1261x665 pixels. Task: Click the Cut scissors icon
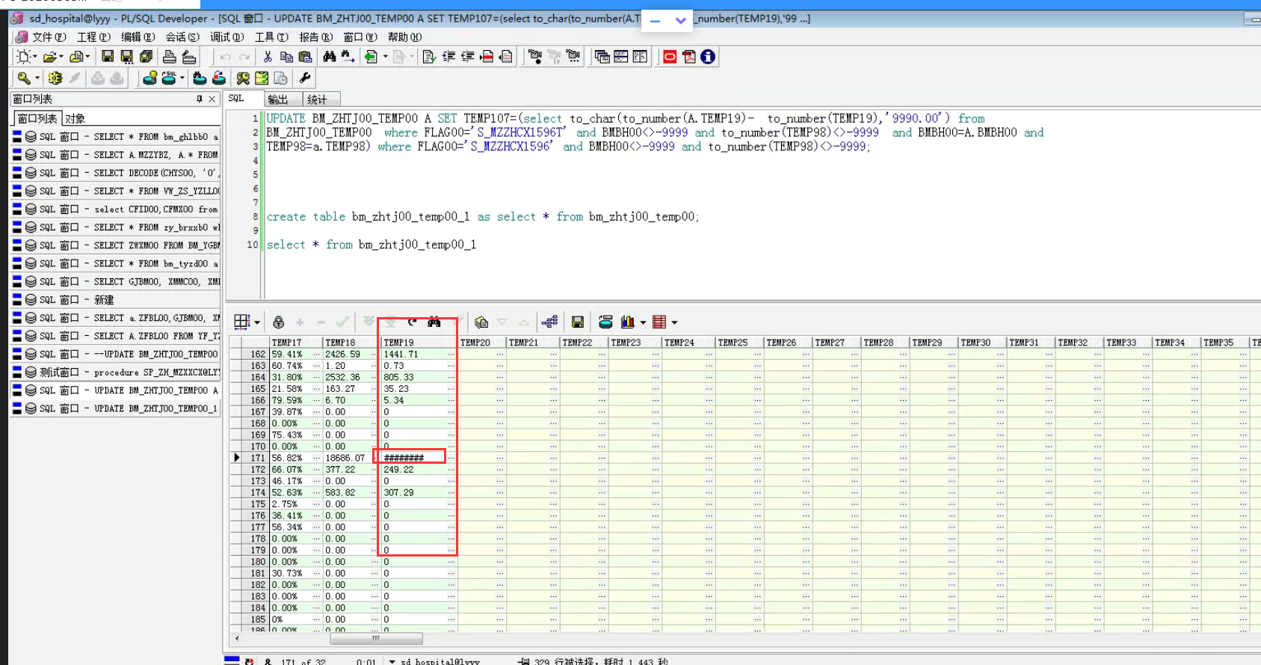(267, 57)
